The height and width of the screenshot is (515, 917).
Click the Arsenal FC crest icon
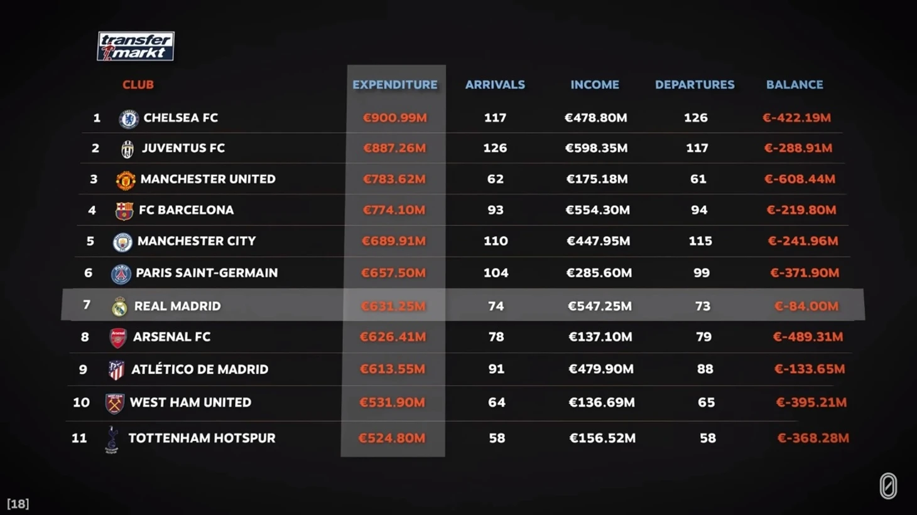(118, 338)
